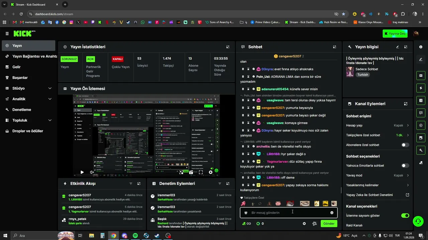The image size is (428, 240).
Task: Open stream preview settings gear
Action: [211, 172]
